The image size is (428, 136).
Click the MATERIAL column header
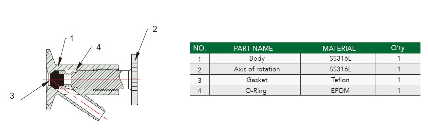(x=339, y=48)
